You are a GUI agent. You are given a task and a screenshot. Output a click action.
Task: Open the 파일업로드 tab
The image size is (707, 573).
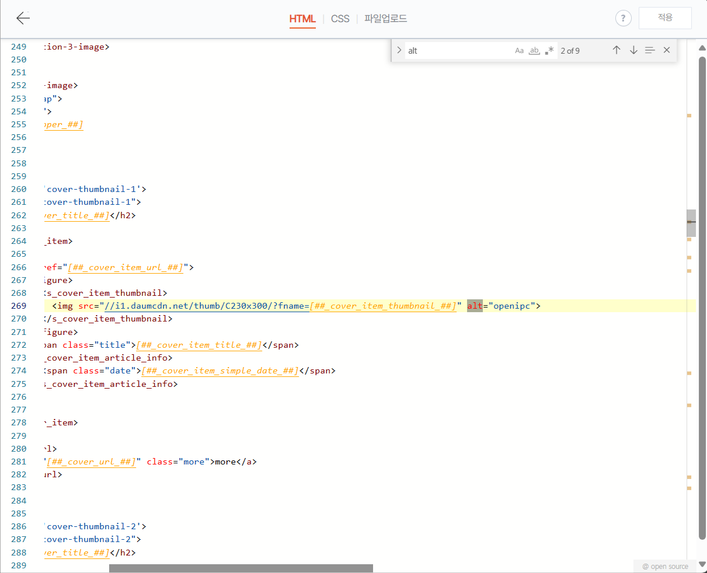coord(385,19)
